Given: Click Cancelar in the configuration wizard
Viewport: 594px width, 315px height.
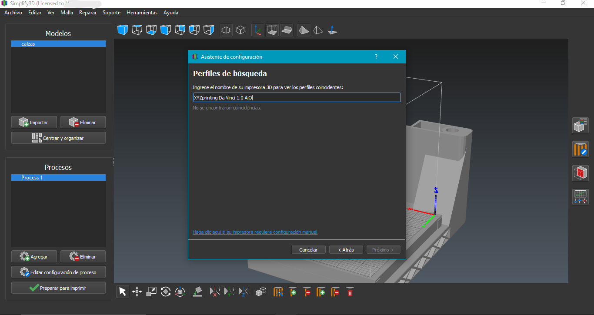Looking at the screenshot, I should (x=308, y=250).
